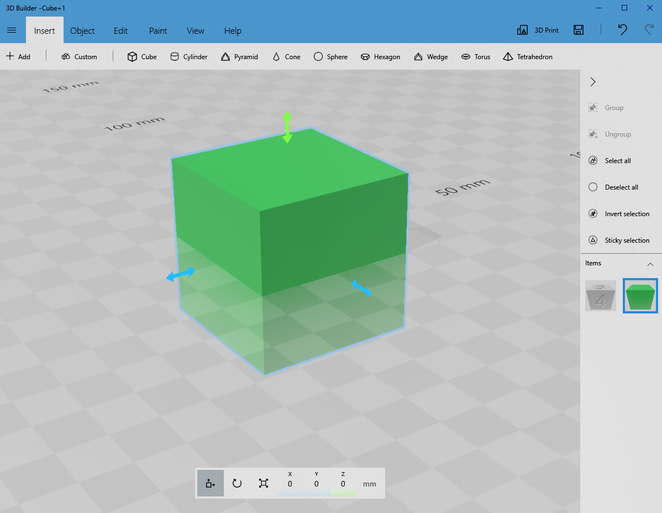
Task: Insert a Cylinder shape
Action: [x=189, y=56]
